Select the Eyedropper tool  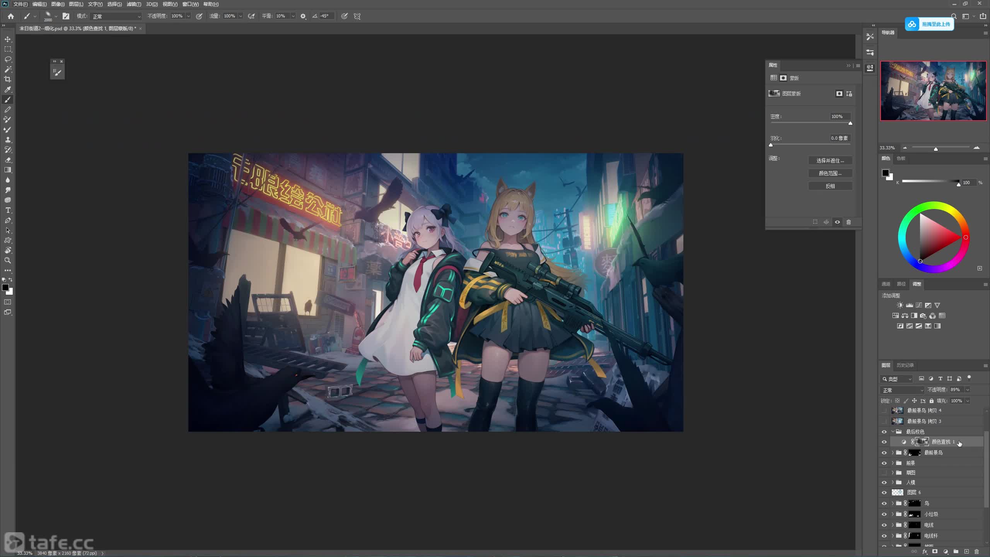point(8,89)
